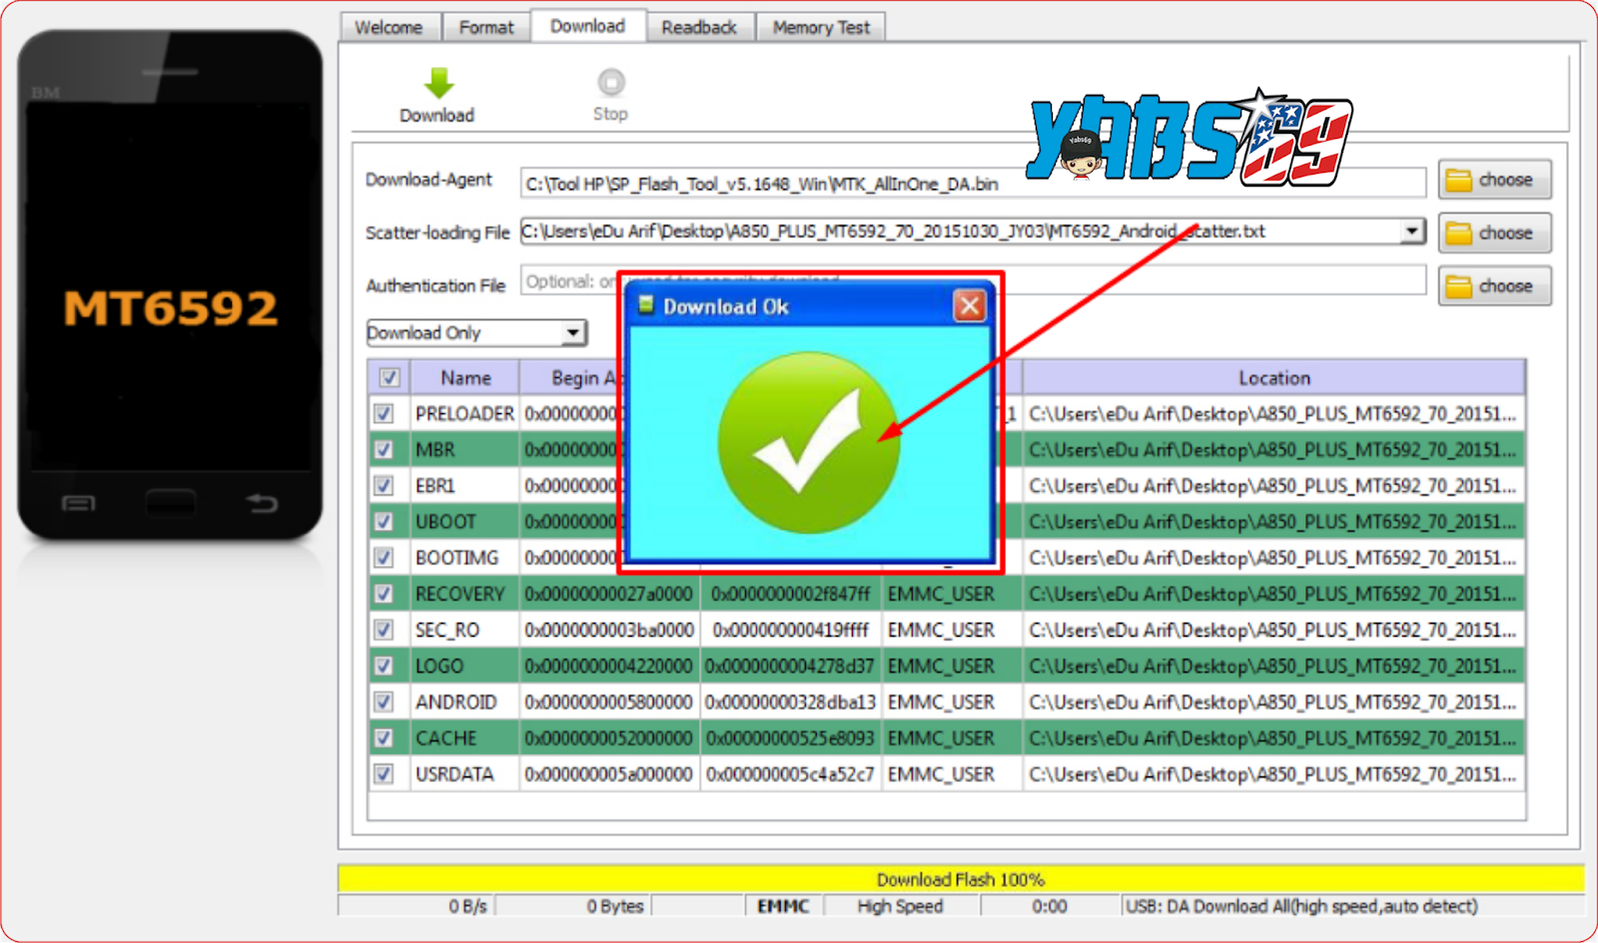Click the Location path in the PRELOADER row

tap(1273, 413)
